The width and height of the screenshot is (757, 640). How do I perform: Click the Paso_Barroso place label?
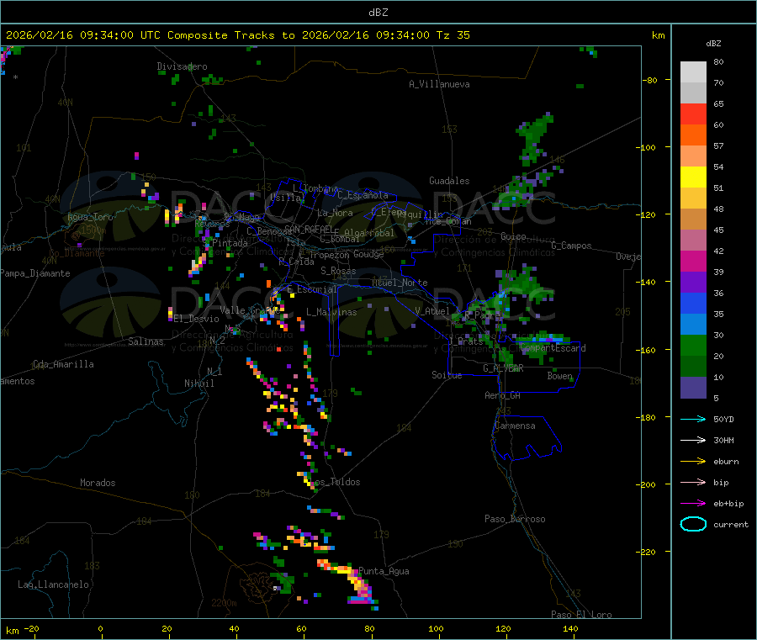515,519
